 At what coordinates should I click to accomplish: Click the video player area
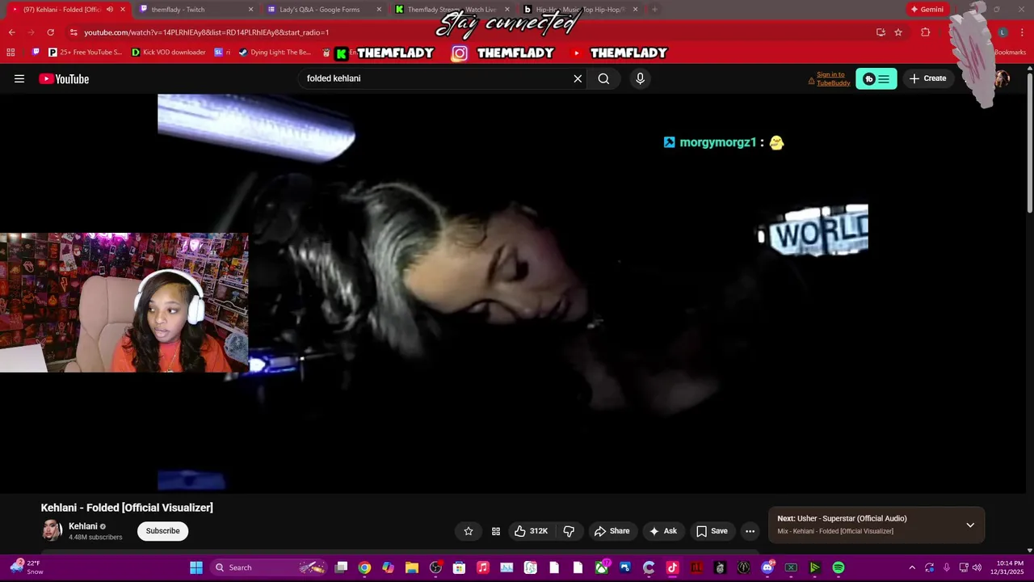pyautogui.click(x=513, y=293)
